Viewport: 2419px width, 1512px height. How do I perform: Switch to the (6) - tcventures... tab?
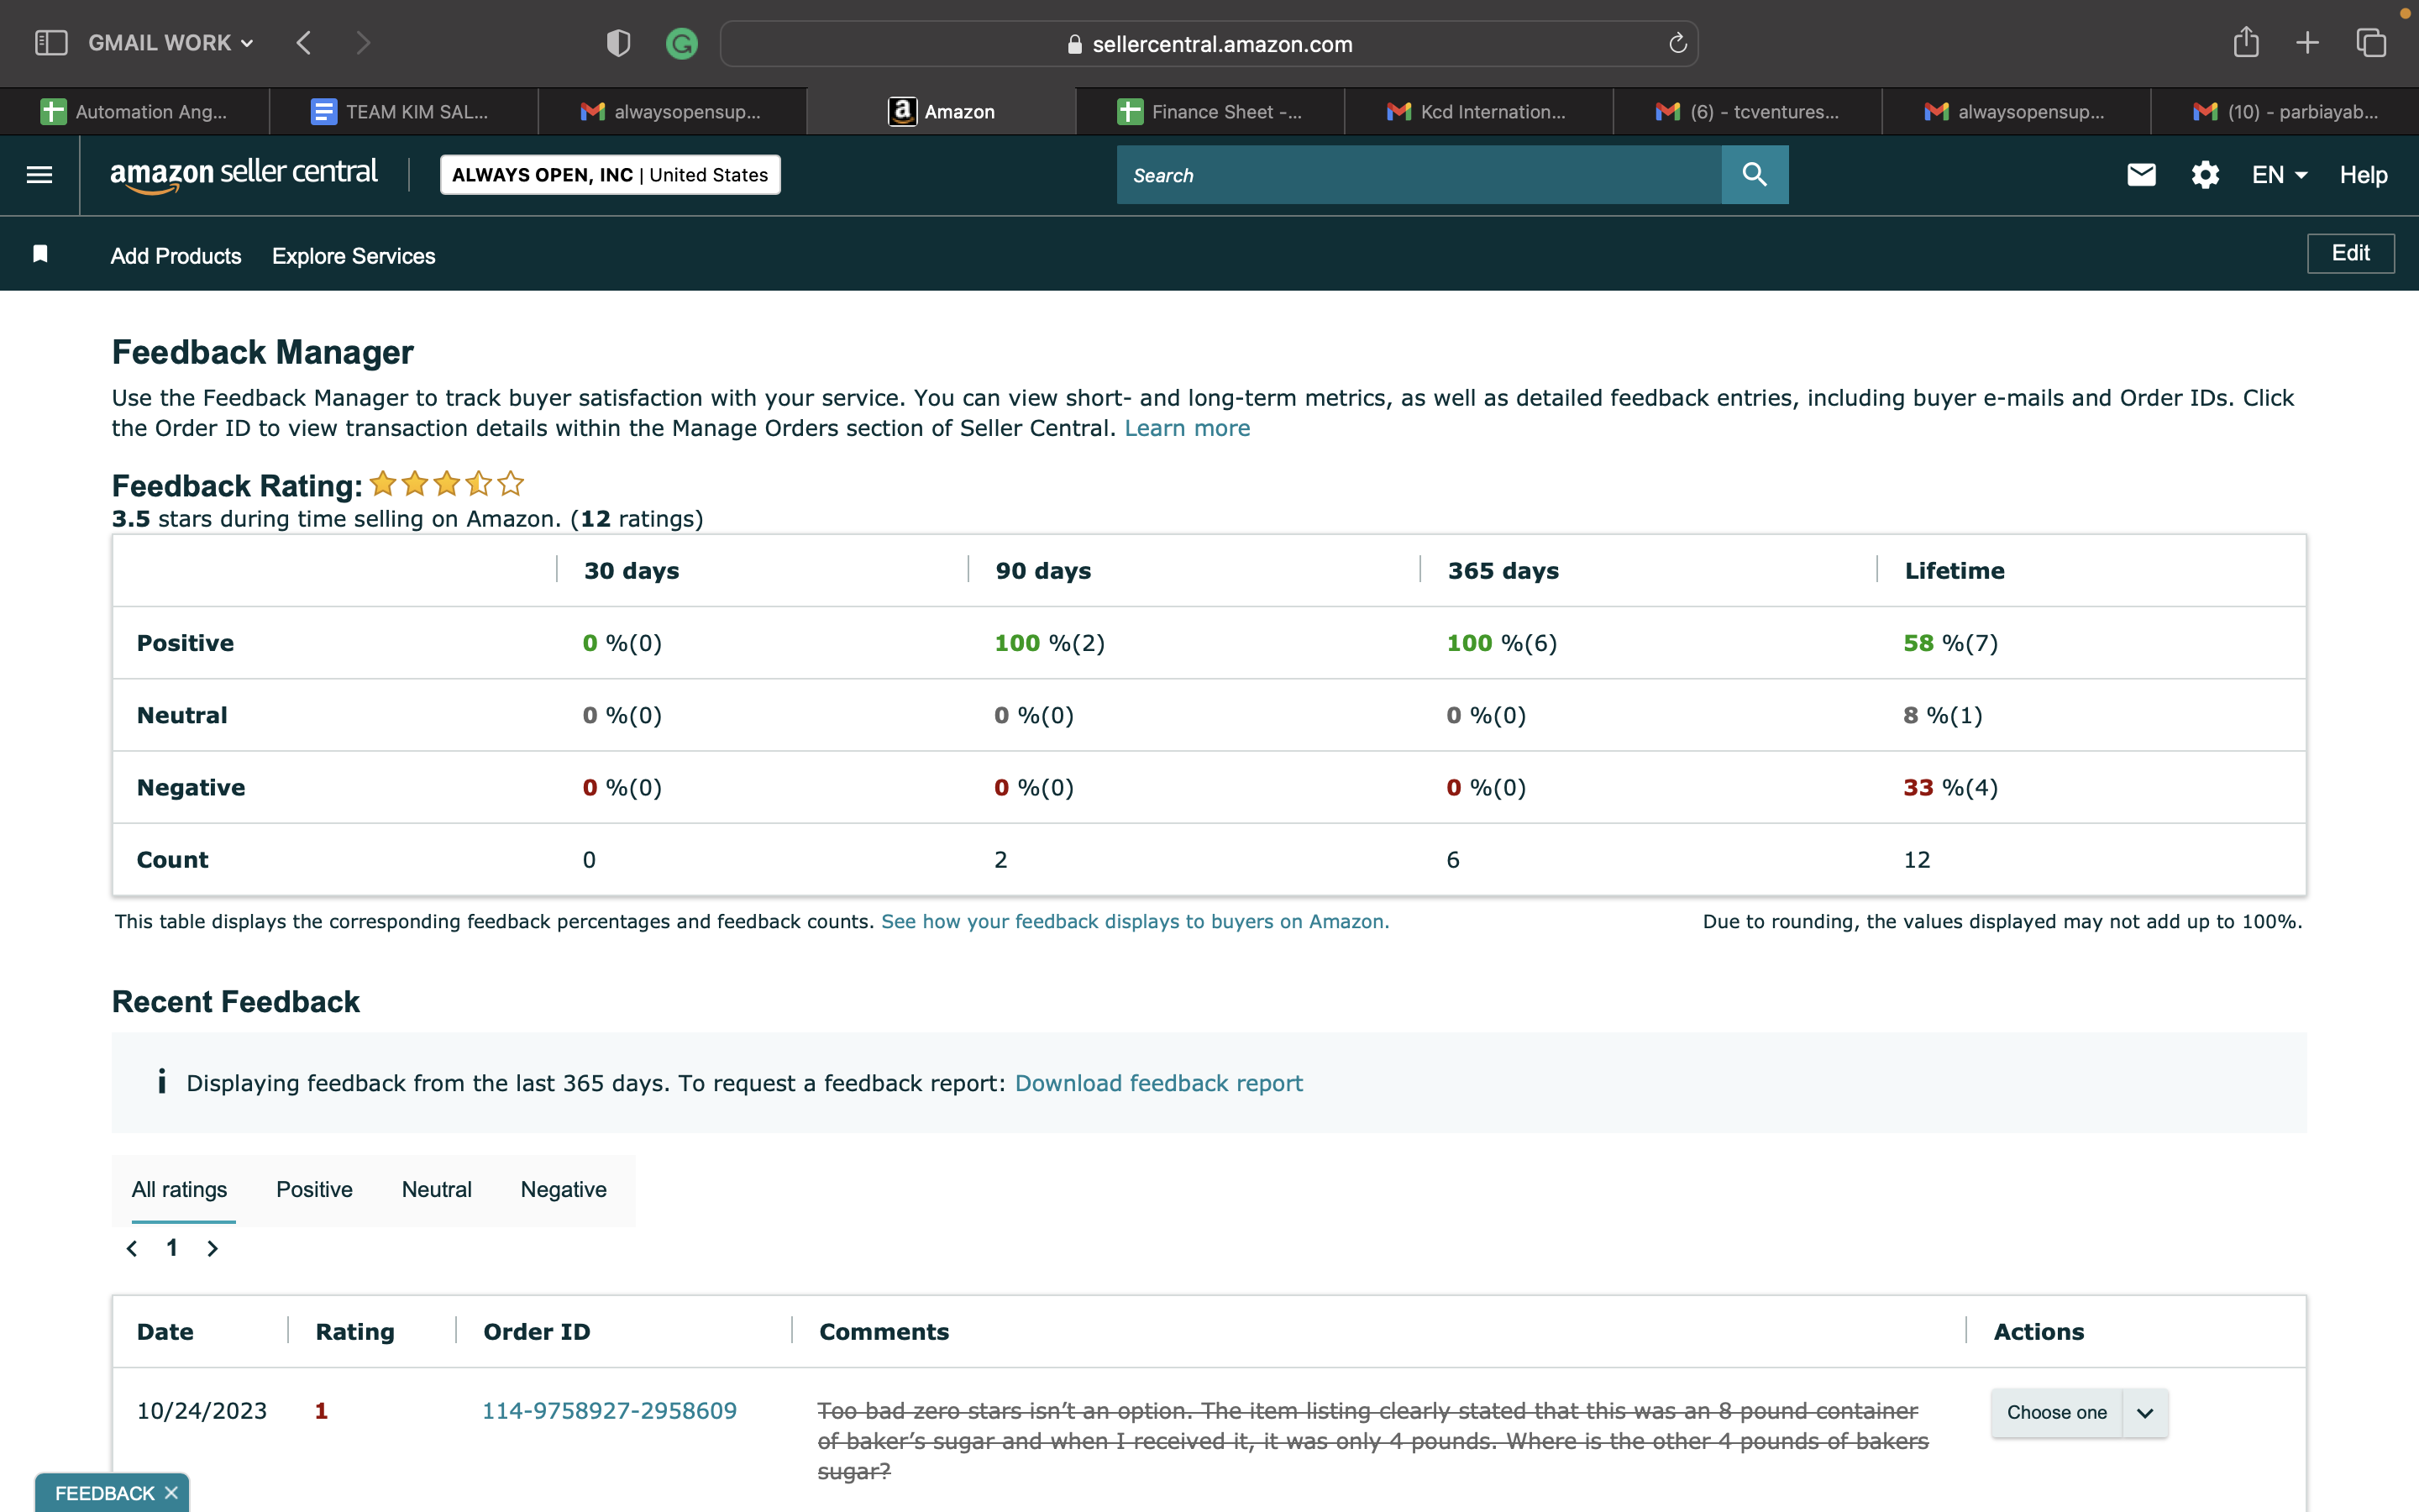tap(1747, 112)
